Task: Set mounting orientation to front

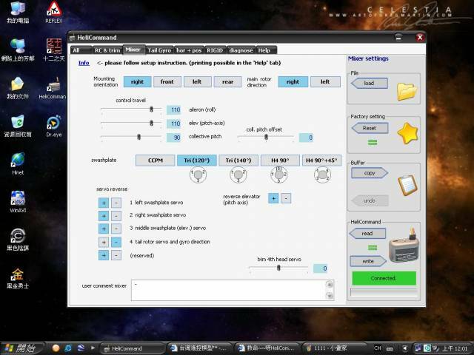Action: point(167,82)
